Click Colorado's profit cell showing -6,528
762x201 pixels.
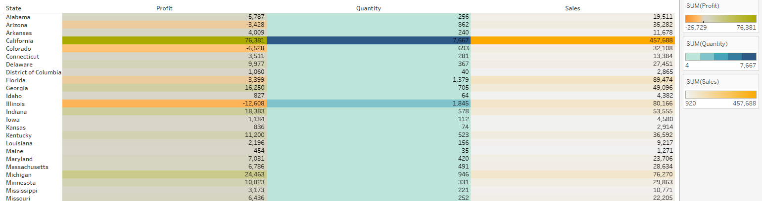pos(164,49)
